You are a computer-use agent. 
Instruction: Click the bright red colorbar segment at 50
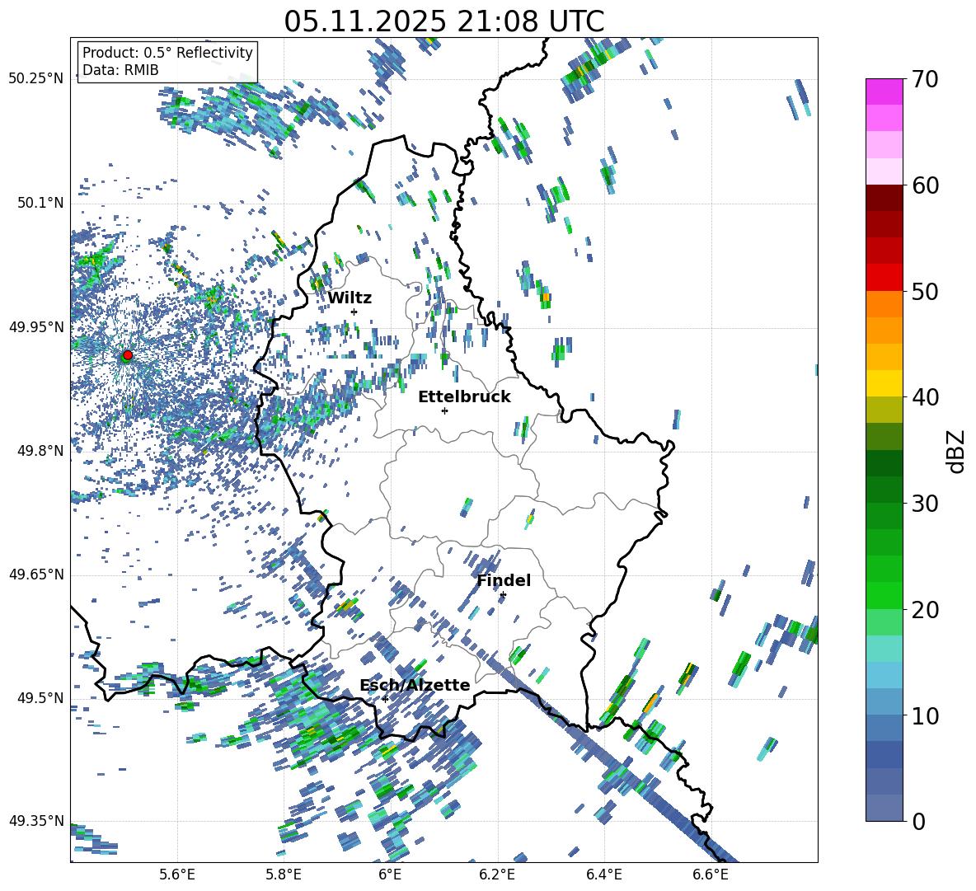884,278
